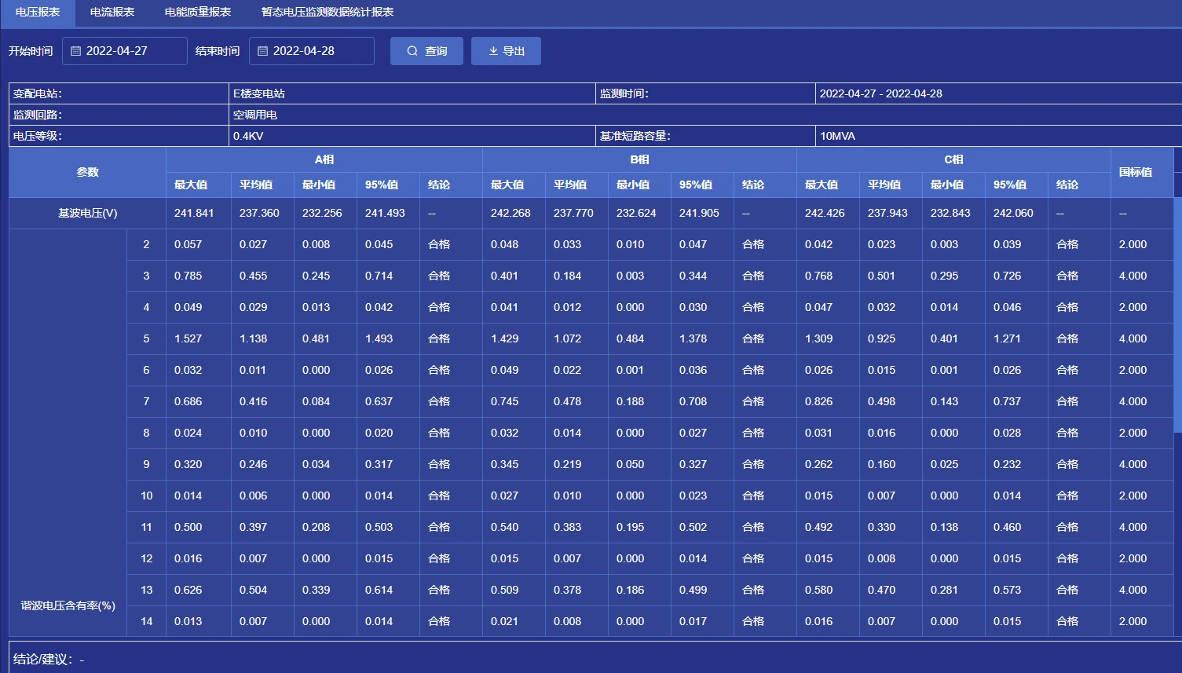Click the 3rd harmonic C-phase max 0.768
The width and height of the screenshot is (1182, 673).
click(x=819, y=276)
